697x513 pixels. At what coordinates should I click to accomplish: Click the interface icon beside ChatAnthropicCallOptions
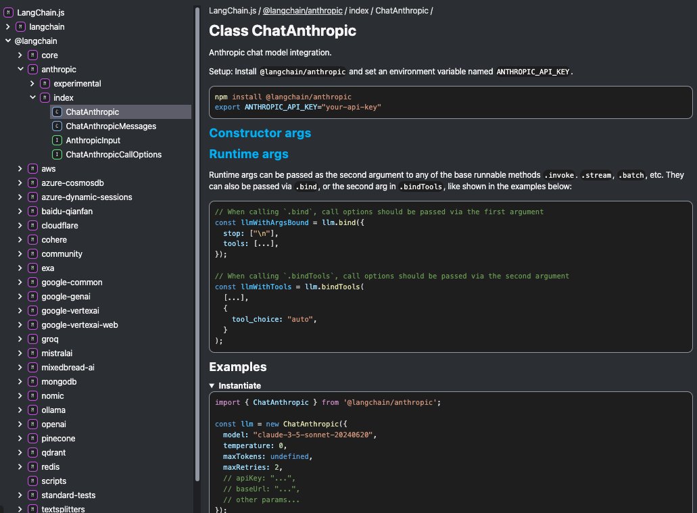click(58, 154)
